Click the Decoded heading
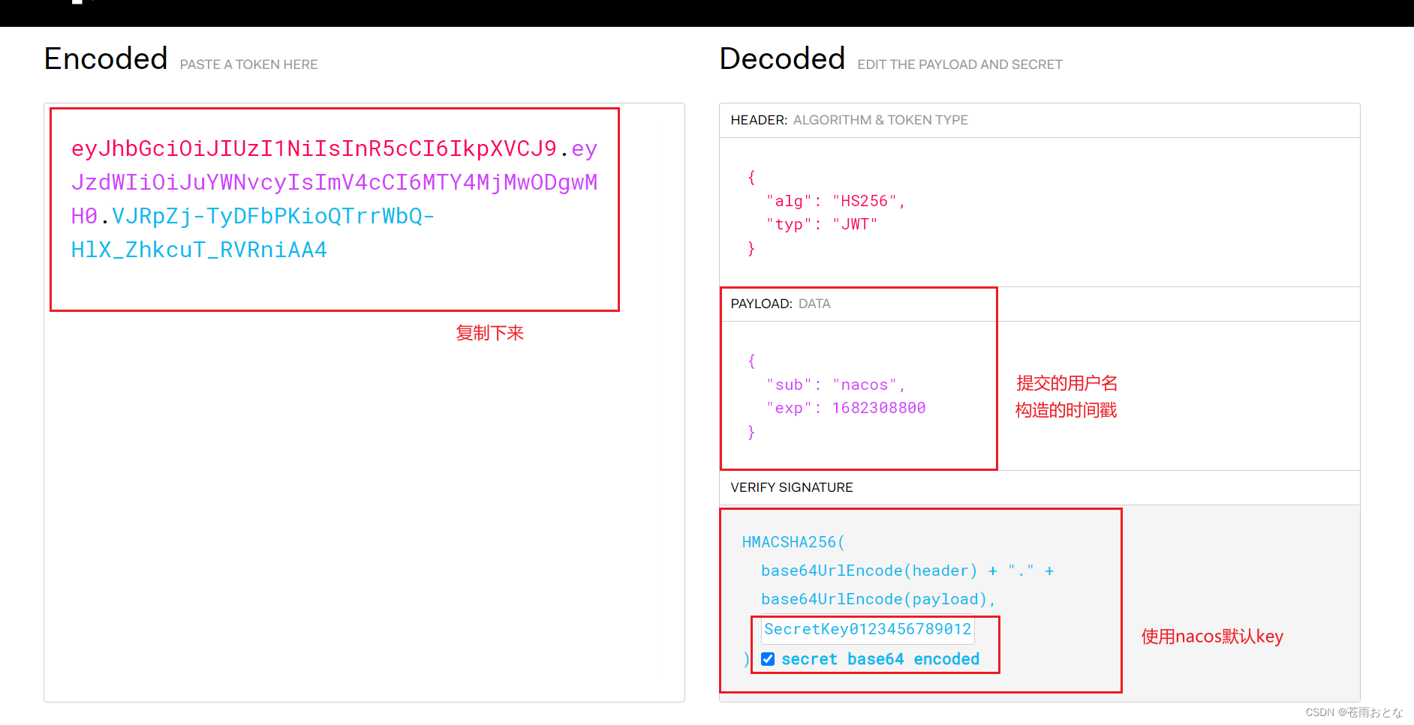 pyautogui.click(x=782, y=58)
